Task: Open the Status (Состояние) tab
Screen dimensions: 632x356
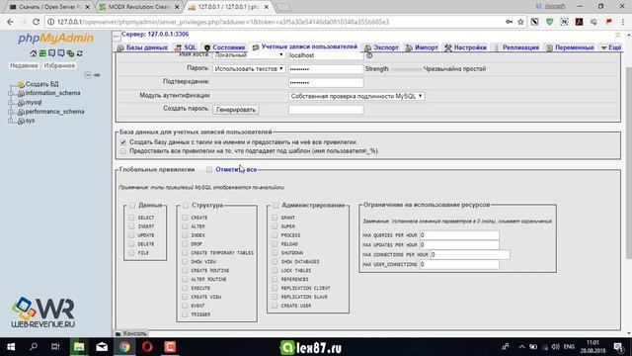Action: click(224, 47)
